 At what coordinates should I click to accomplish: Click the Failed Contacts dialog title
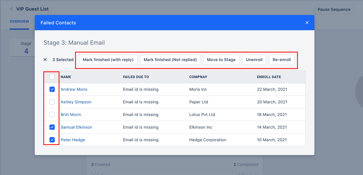(58, 23)
